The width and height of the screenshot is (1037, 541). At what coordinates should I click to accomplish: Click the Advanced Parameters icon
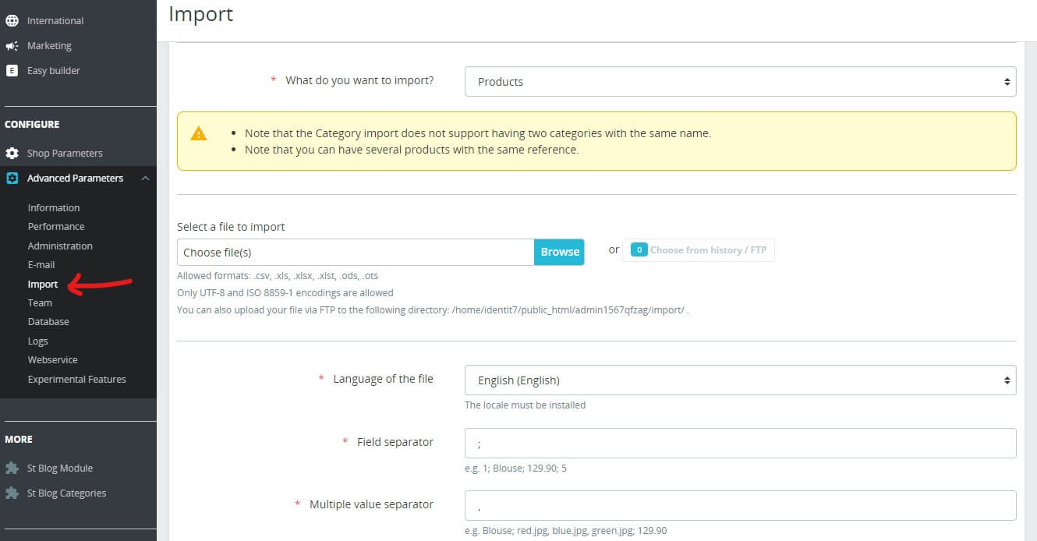[12, 178]
